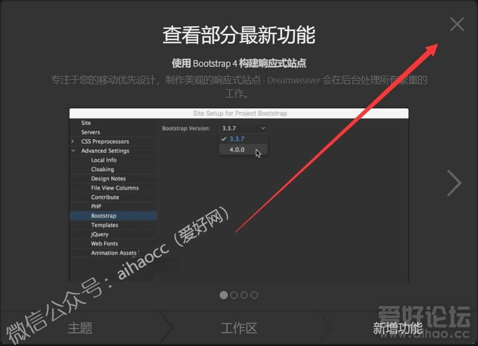Jump to the fourth pagination dot
This screenshot has width=478, height=346.
255,295
